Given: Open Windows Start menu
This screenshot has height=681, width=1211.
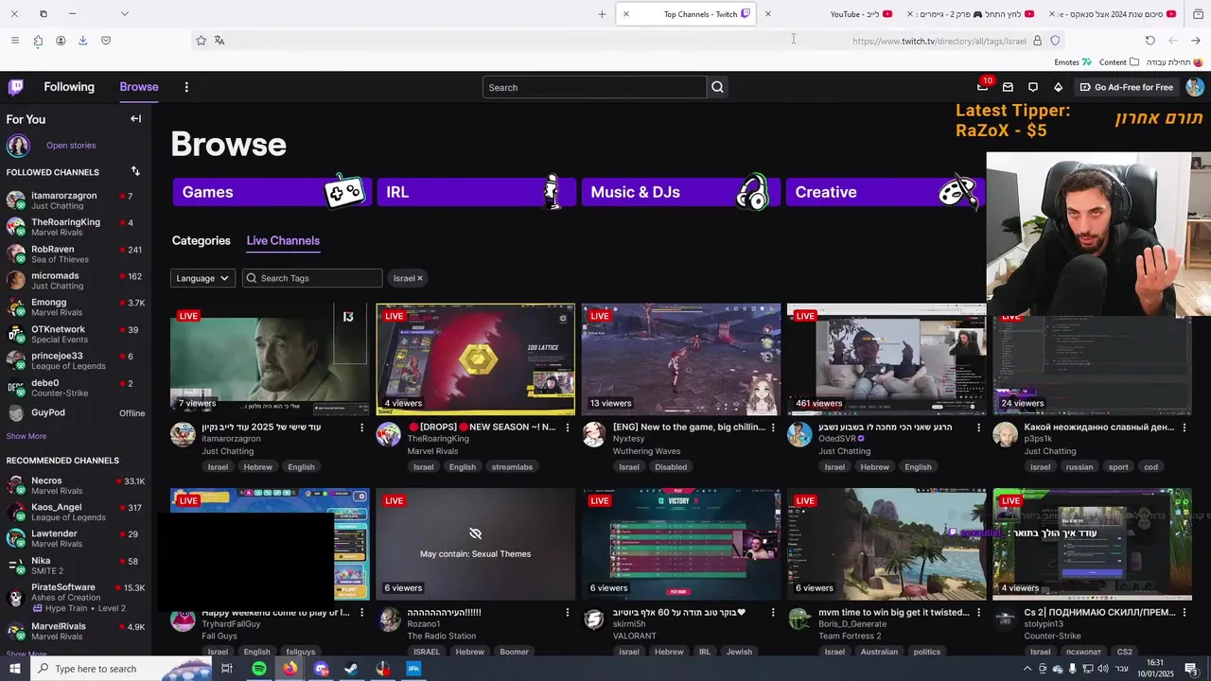Looking at the screenshot, I should 15,669.
